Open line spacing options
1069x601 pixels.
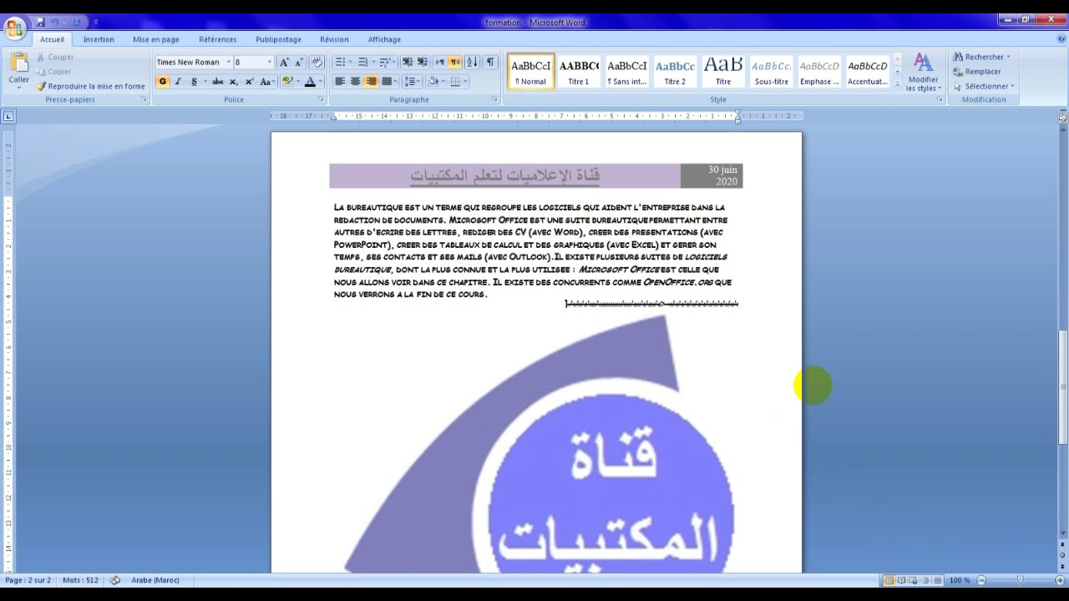click(410, 81)
